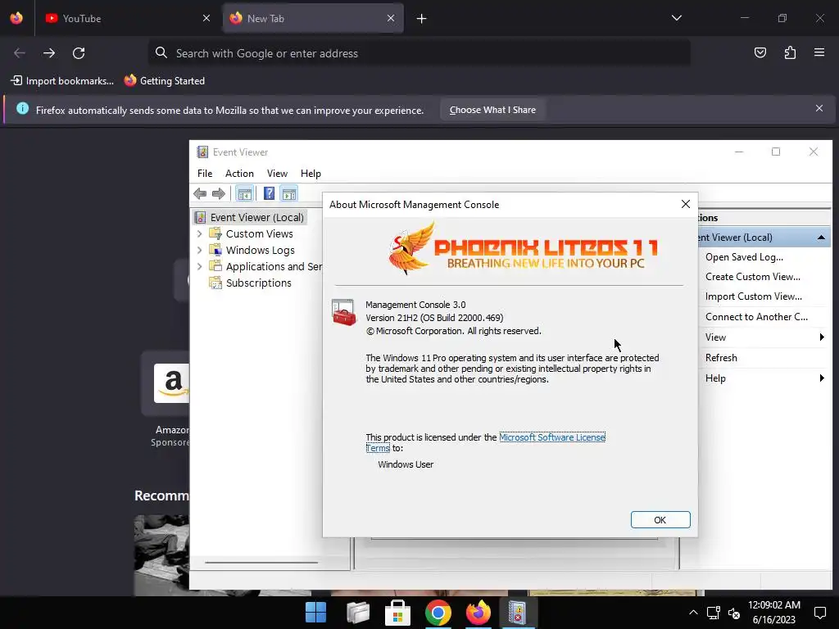Focus the Firefox address bar
The width and height of the screenshot is (839, 629).
coord(419,53)
